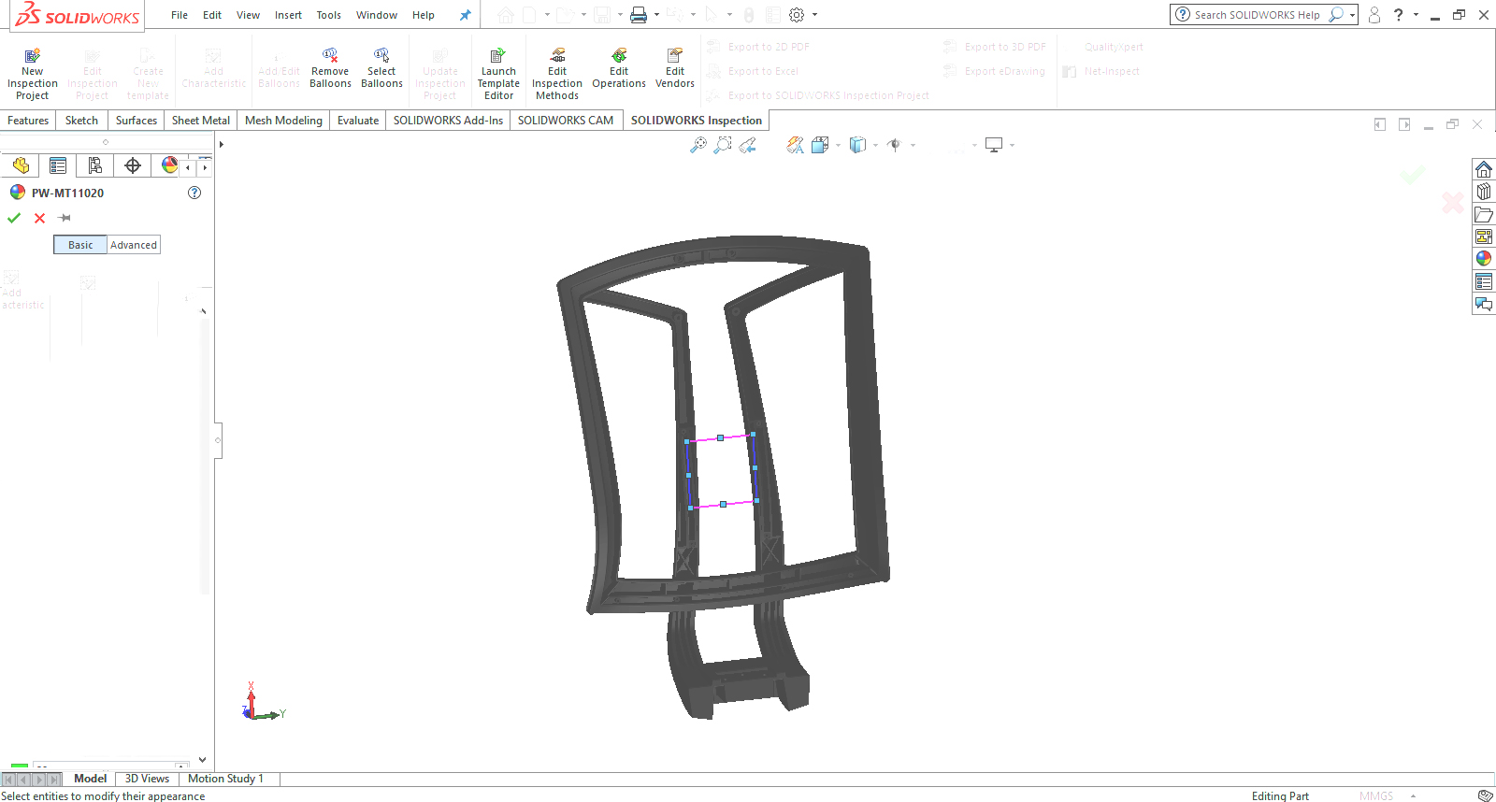This screenshot has width=1496, height=802.
Task: Expand Hide/Show Items eye dropdown
Action: (913, 145)
